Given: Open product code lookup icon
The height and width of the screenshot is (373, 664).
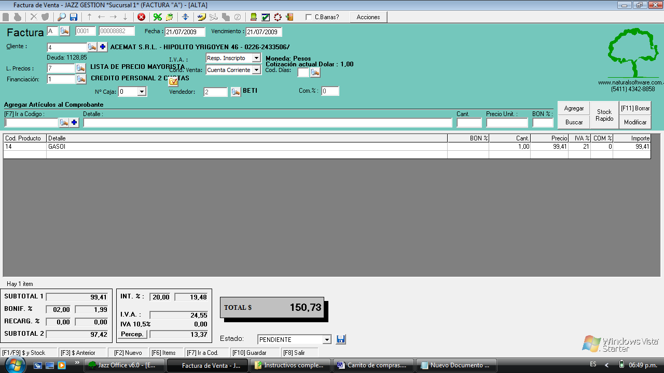Looking at the screenshot, I should click(x=64, y=123).
